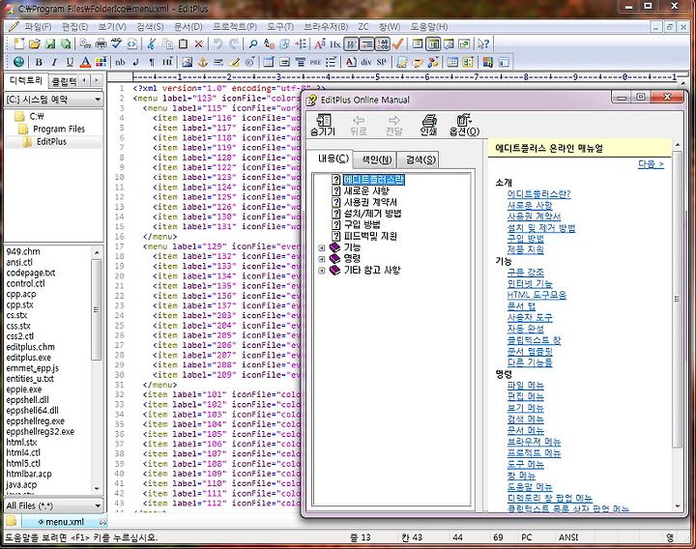
Task: Click the Hx hex viewer icon
Action: [x=335, y=43]
